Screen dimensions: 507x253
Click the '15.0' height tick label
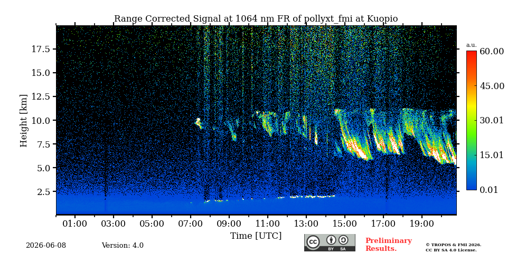click(41, 73)
